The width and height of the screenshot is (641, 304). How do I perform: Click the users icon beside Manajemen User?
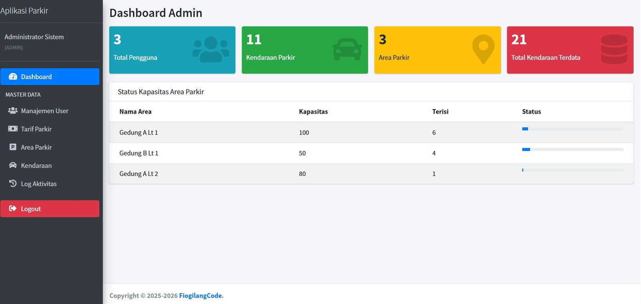click(x=13, y=111)
